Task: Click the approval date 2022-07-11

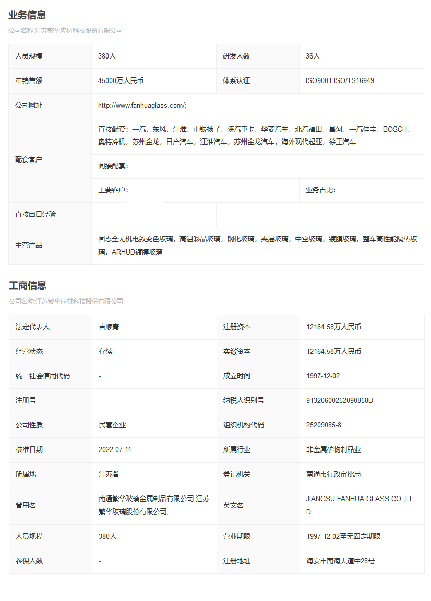Action: (115, 449)
